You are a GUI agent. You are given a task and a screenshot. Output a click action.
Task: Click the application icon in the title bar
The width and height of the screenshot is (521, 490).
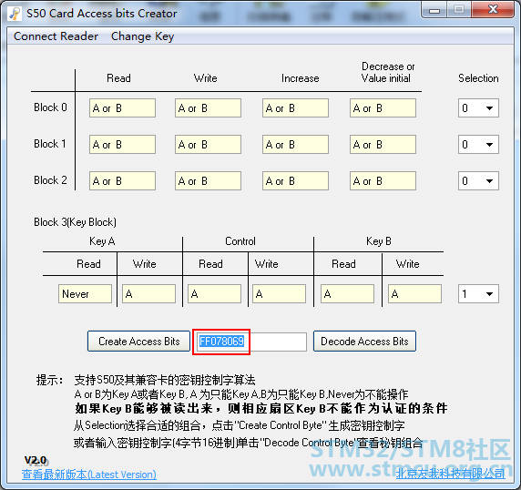click(x=15, y=14)
